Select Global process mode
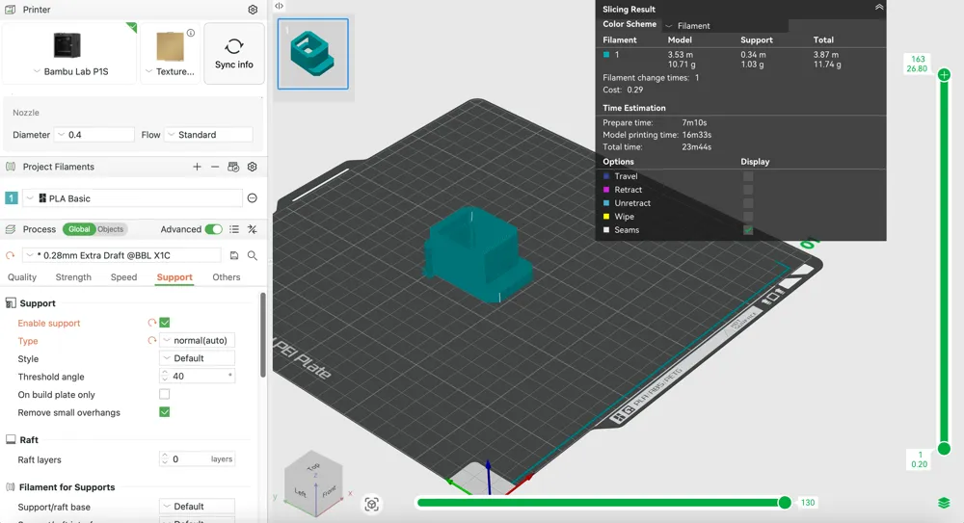 tap(79, 229)
